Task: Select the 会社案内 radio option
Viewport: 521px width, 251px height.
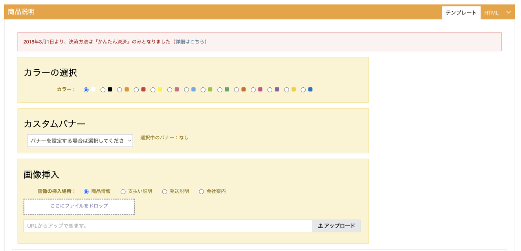Action: point(201,191)
